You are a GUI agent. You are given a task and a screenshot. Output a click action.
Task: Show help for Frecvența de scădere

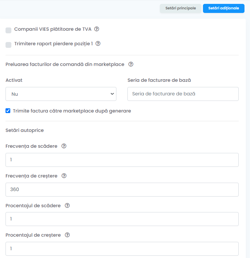click(64, 146)
